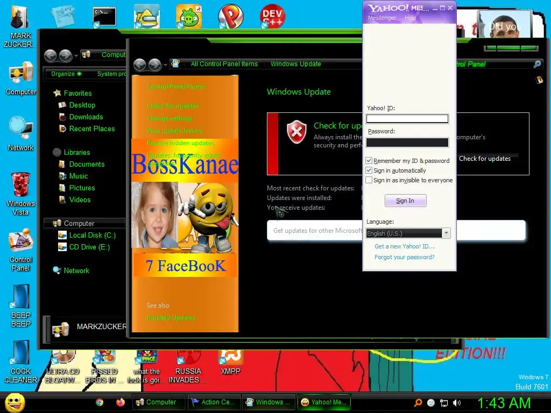Click the Control Panel search magnifier icon

pos(537,64)
